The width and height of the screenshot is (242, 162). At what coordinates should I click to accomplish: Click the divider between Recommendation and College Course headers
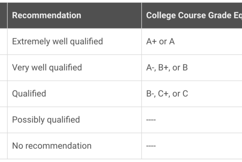pyautogui.click(x=142, y=15)
